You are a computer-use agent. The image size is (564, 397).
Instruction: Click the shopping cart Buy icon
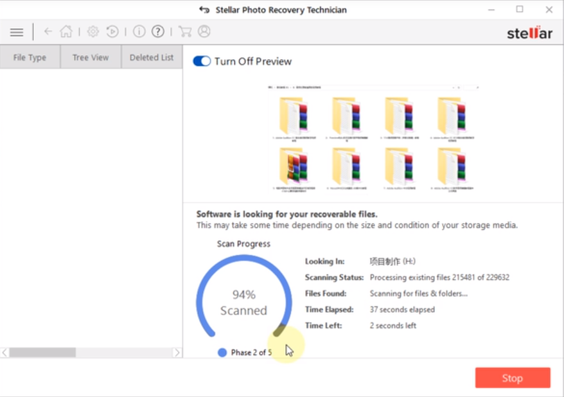tap(184, 31)
